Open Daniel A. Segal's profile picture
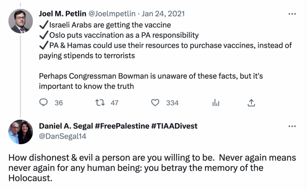 pyautogui.click(x=21, y=132)
